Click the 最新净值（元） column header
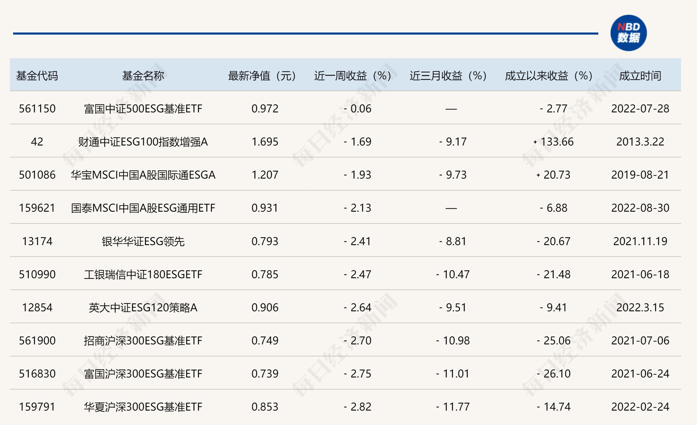Viewport: 697px width, 425px height. (x=262, y=76)
